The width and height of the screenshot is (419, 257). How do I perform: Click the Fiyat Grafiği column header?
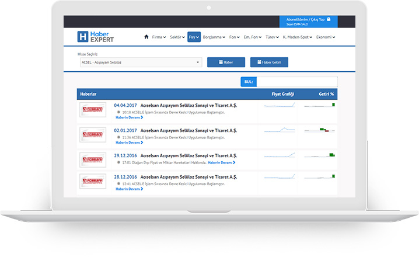pos(282,94)
